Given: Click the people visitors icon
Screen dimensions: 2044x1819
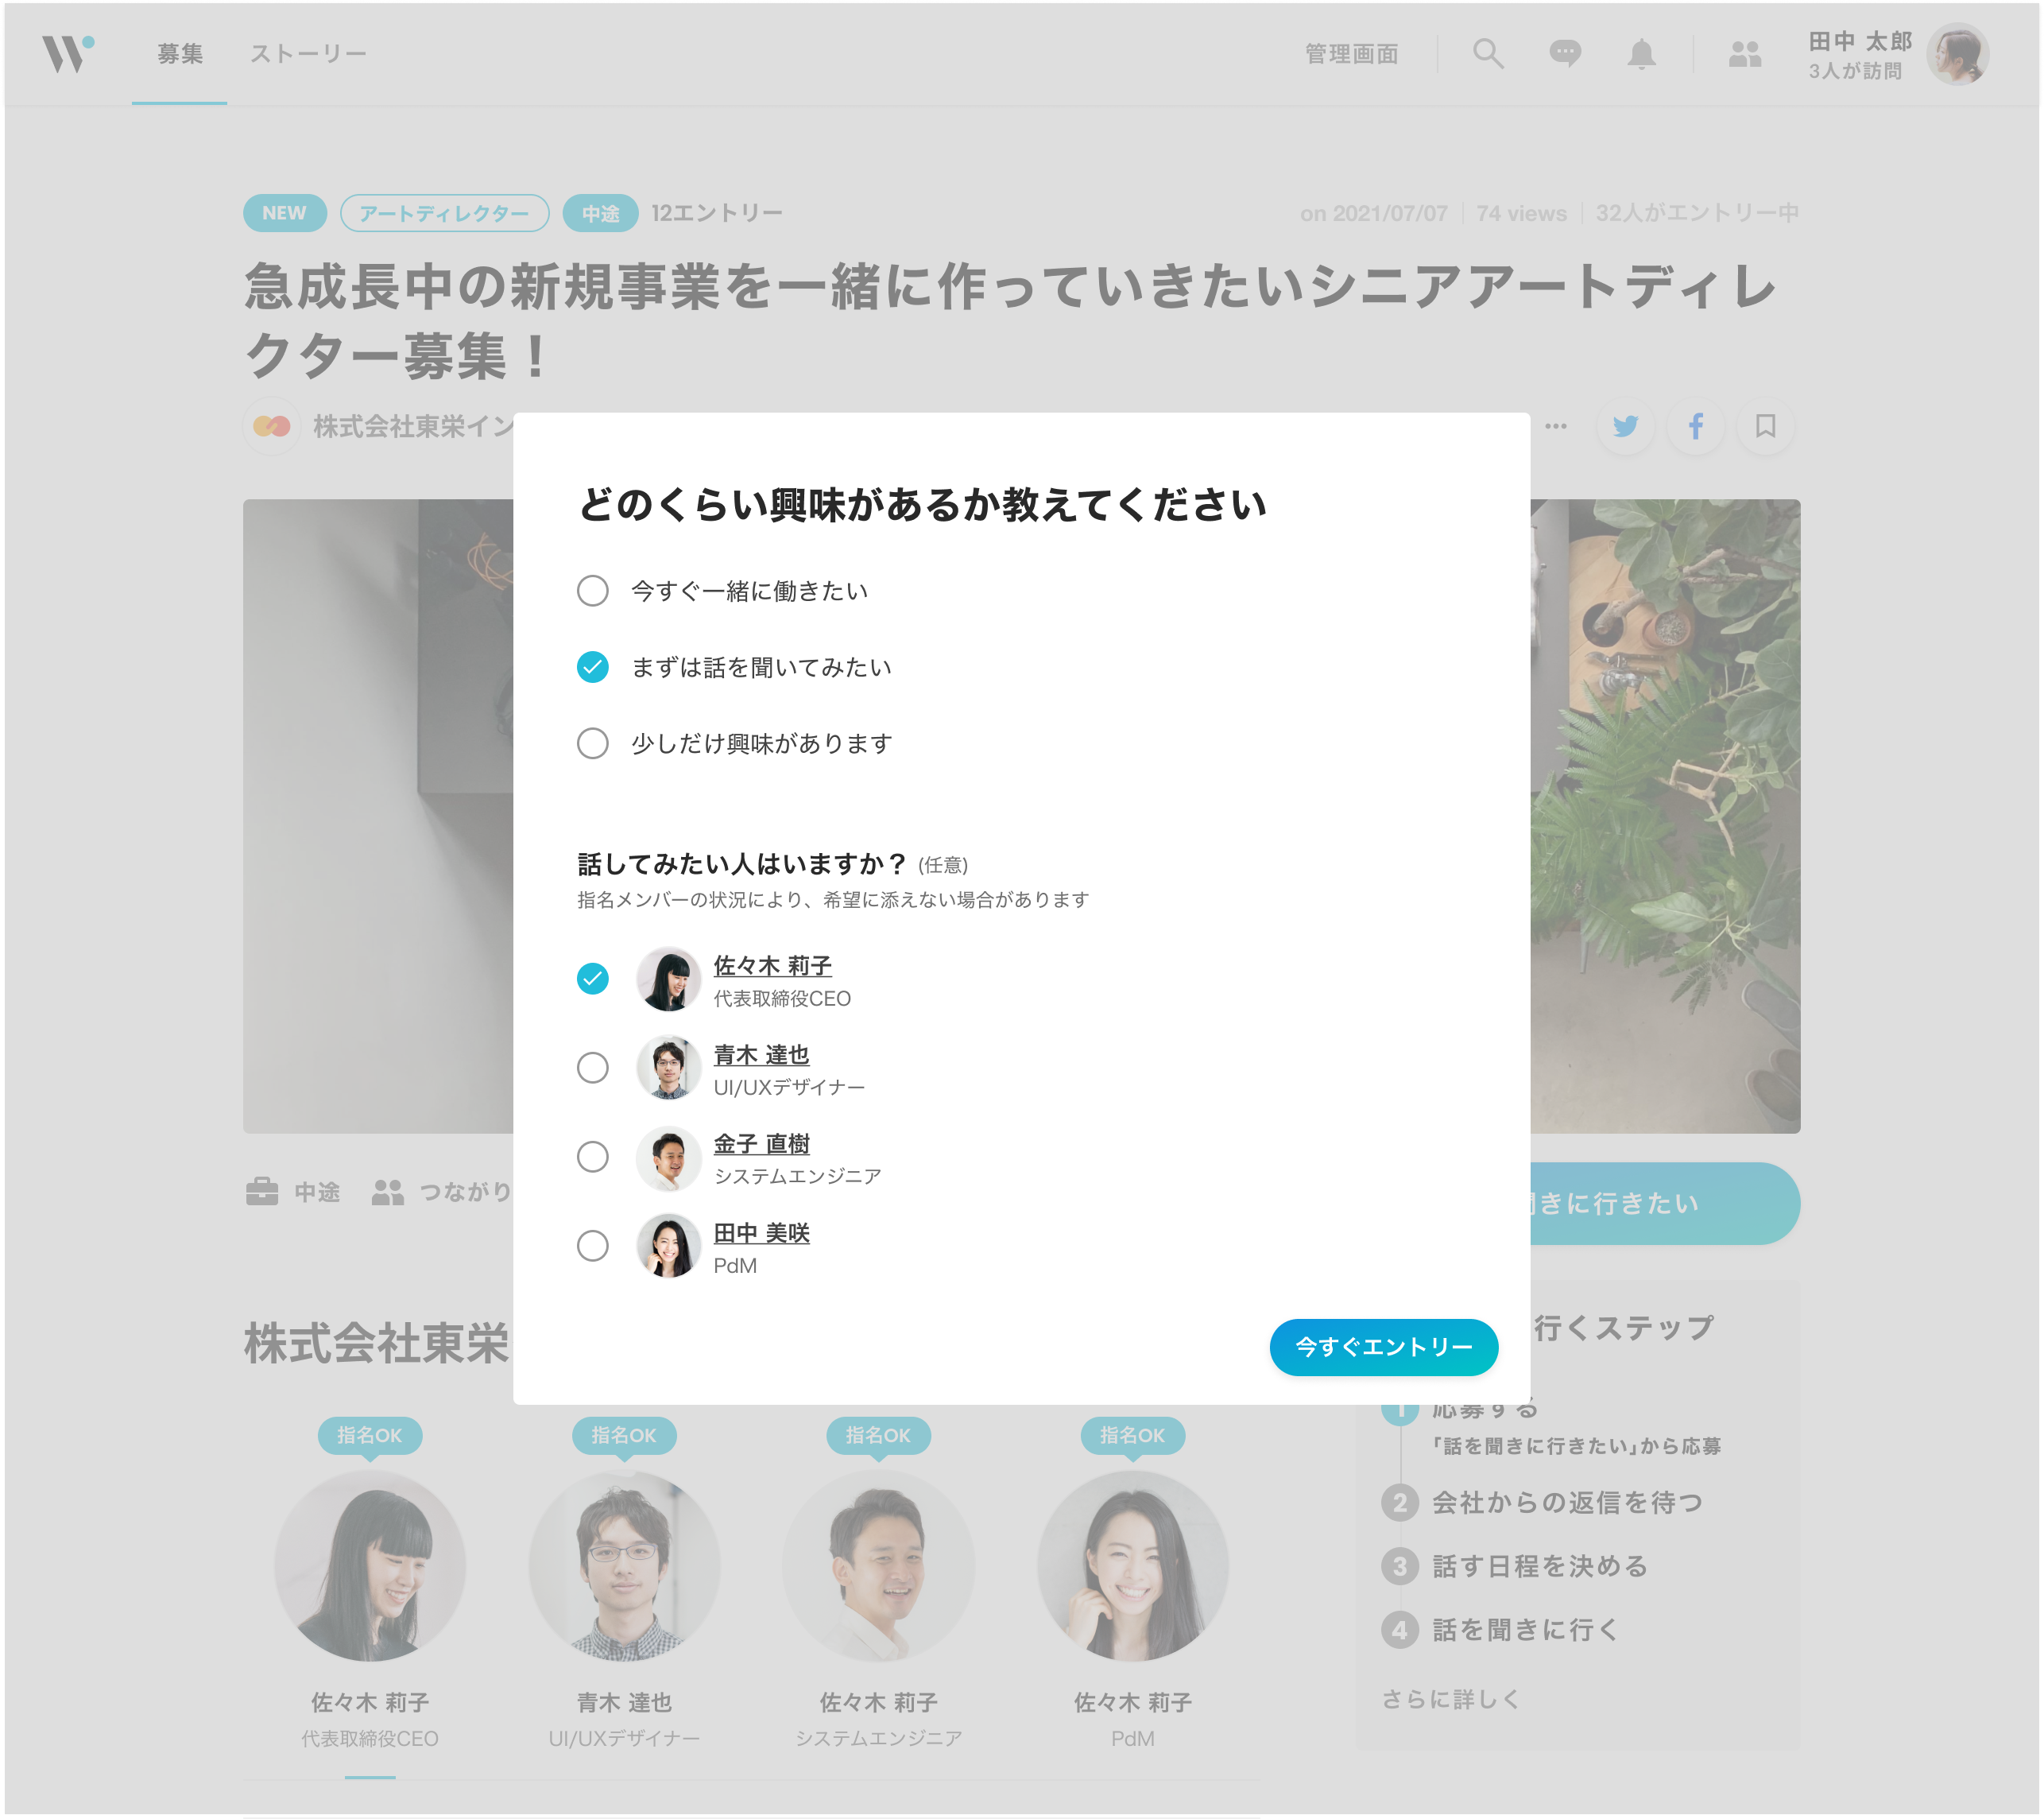Looking at the screenshot, I should [1744, 53].
